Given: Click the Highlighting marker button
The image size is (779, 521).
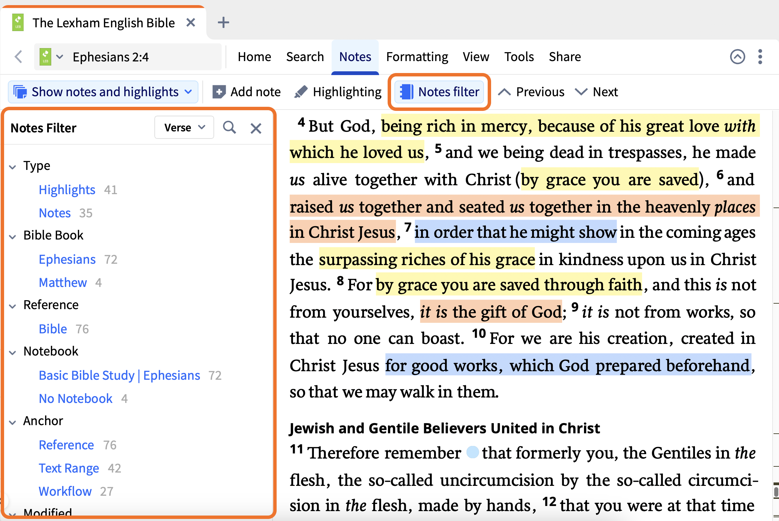Looking at the screenshot, I should [338, 92].
